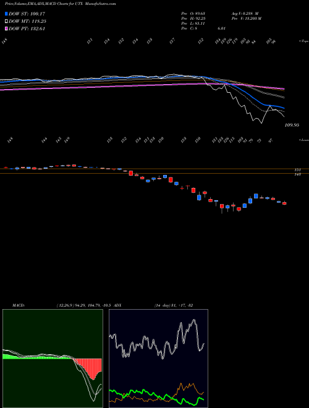Select the DOW PT: 132.61 label
Image resolution: width=309 pixels, height=408 pixels.
[27, 28]
